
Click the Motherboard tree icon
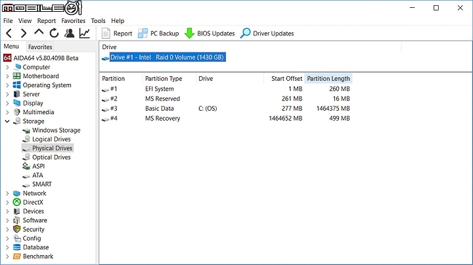(x=17, y=76)
